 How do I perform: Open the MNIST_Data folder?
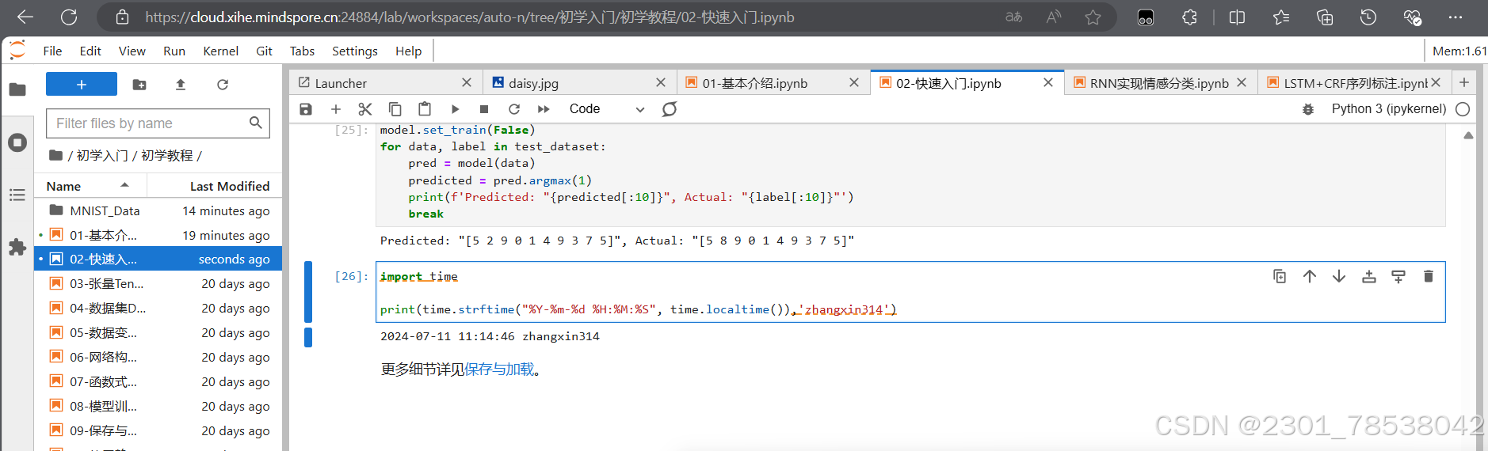tap(158, 210)
